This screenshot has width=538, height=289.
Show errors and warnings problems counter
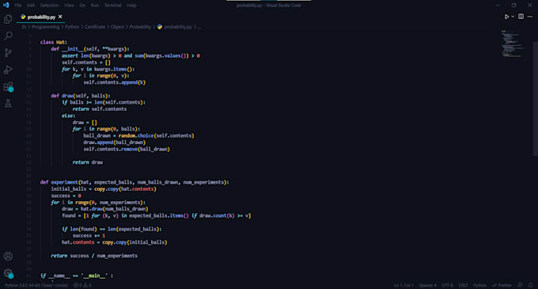82,285
